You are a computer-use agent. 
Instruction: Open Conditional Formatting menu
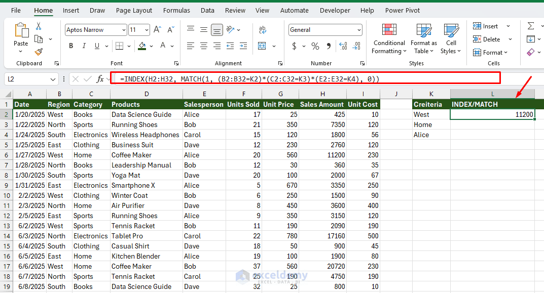[x=389, y=39]
